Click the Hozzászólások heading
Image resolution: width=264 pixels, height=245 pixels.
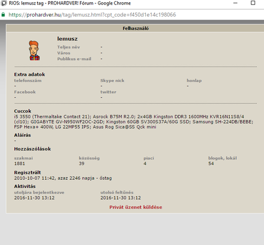click(32, 149)
